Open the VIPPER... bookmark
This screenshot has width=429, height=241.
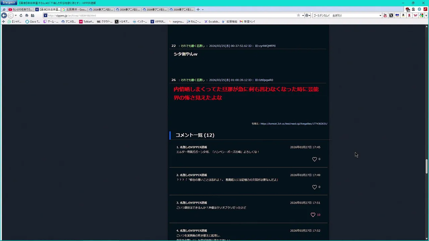tap(158, 21)
